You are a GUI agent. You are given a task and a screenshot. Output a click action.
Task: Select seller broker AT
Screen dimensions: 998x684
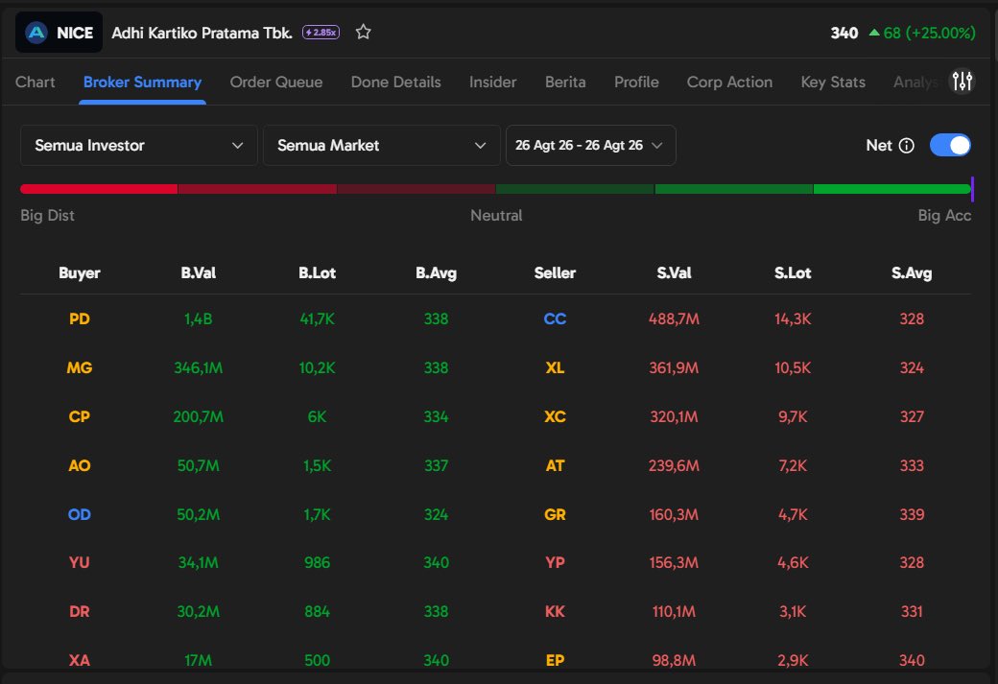click(x=555, y=466)
